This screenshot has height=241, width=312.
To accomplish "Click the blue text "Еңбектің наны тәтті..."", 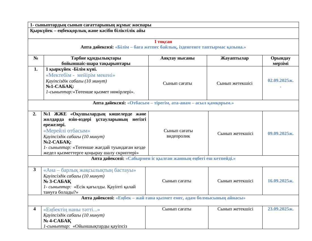I will point(71,210).
